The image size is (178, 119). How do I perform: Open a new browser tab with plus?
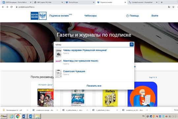(x=162, y=2)
